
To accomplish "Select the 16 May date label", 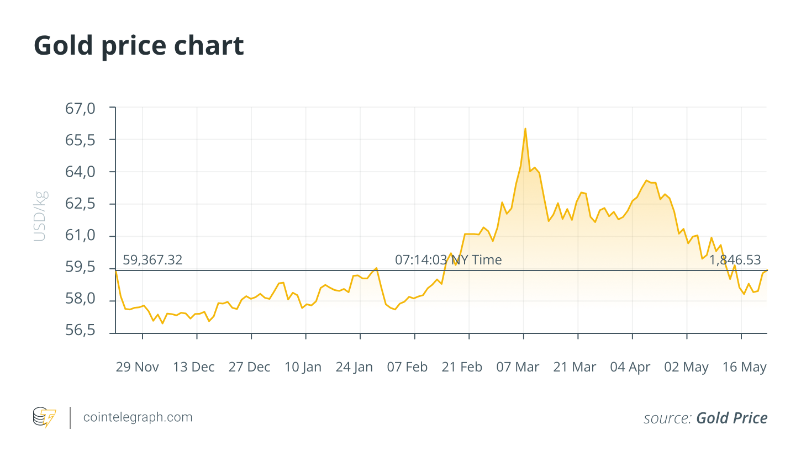I will point(744,367).
